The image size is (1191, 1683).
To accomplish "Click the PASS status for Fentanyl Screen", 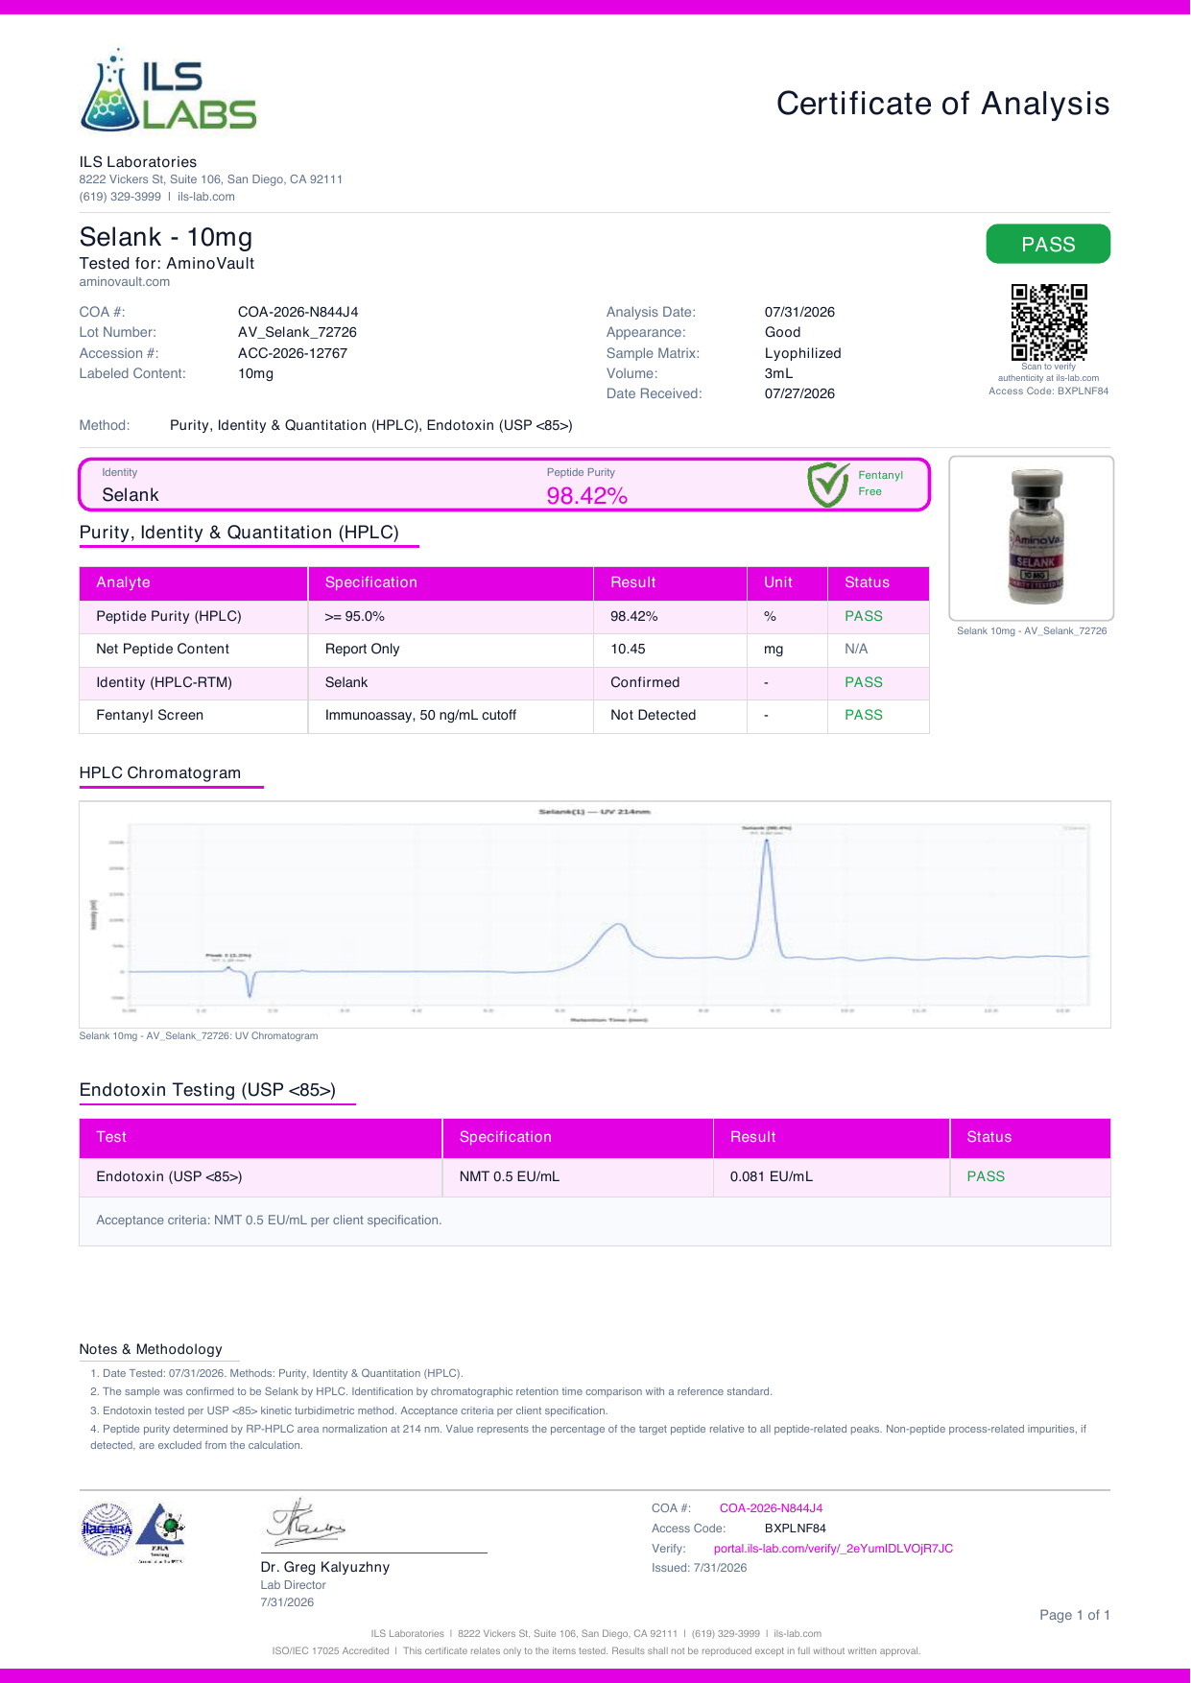I will point(864,715).
